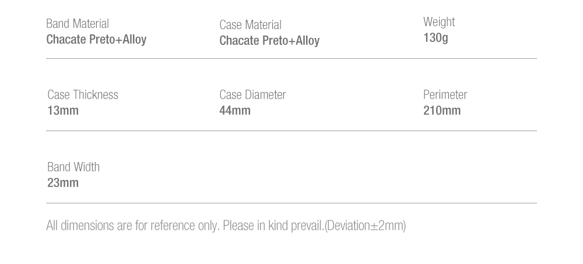Select the "Chacate Preto+Alloy" value under Band Material
The height and width of the screenshot is (264, 583).
tap(96, 40)
